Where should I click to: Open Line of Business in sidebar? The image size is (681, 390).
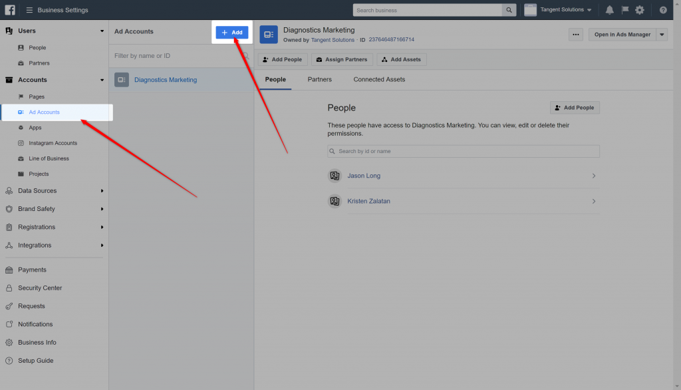click(x=49, y=158)
